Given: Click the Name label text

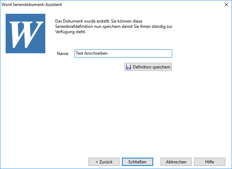Looking at the screenshot, I should (63, 54).
